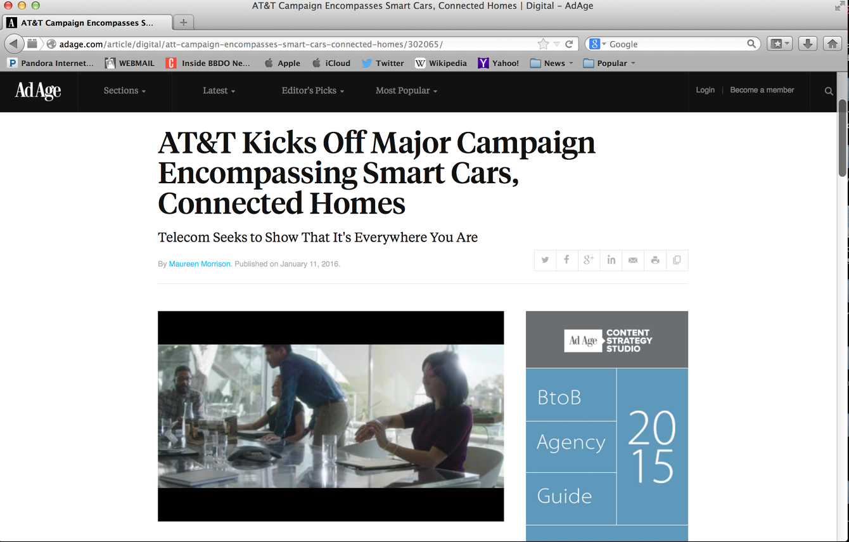Click the page vertical scrollbar thumb
Viewport: 849px width, 542px height.
point(843,138)
